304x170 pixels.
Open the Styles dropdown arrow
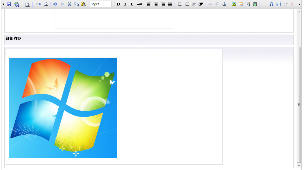113,4
